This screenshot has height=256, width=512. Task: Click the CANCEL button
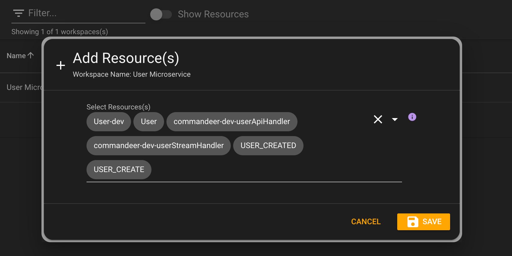pyautogui.click(x=366, y=222)
